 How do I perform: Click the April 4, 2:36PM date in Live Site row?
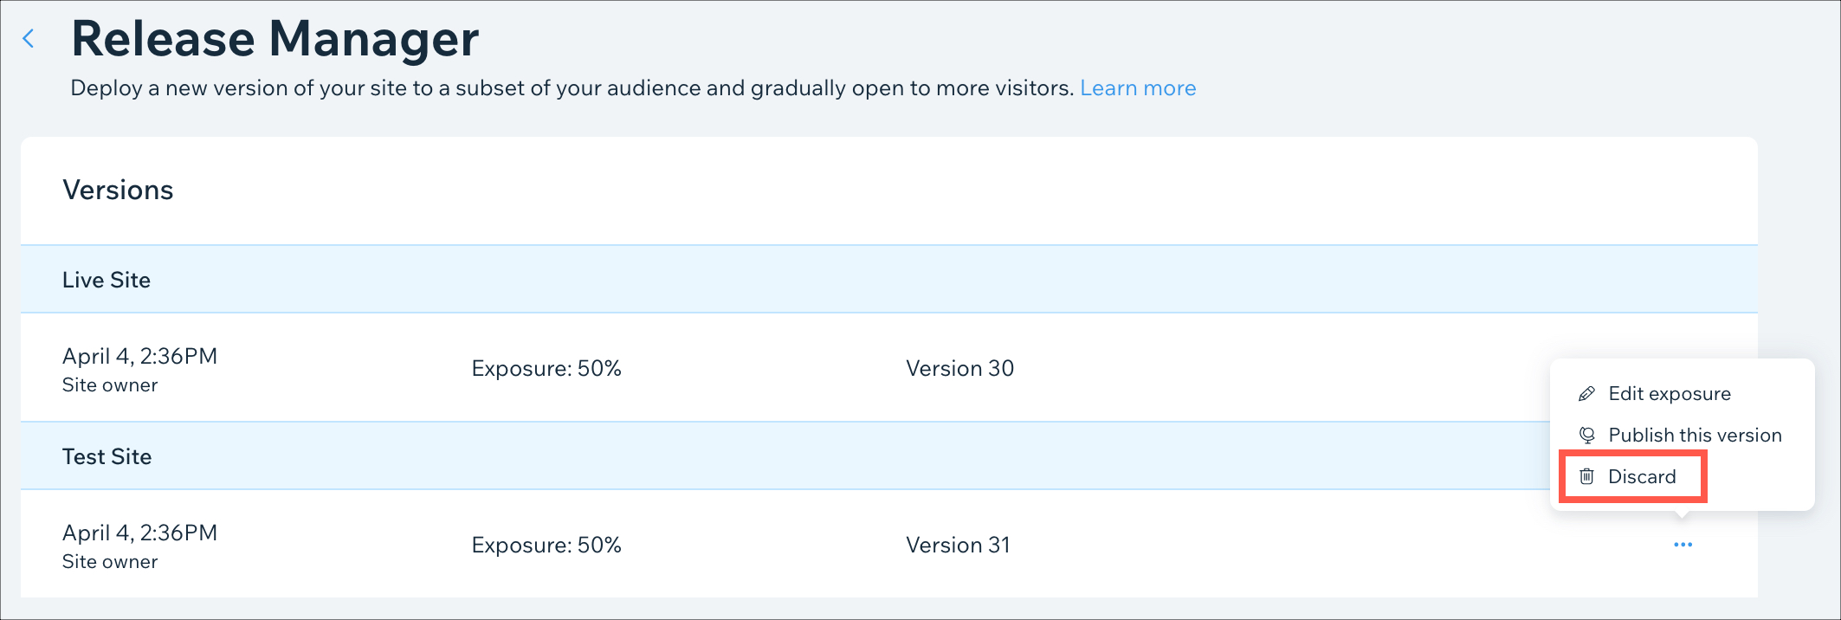tap(139, 357)
